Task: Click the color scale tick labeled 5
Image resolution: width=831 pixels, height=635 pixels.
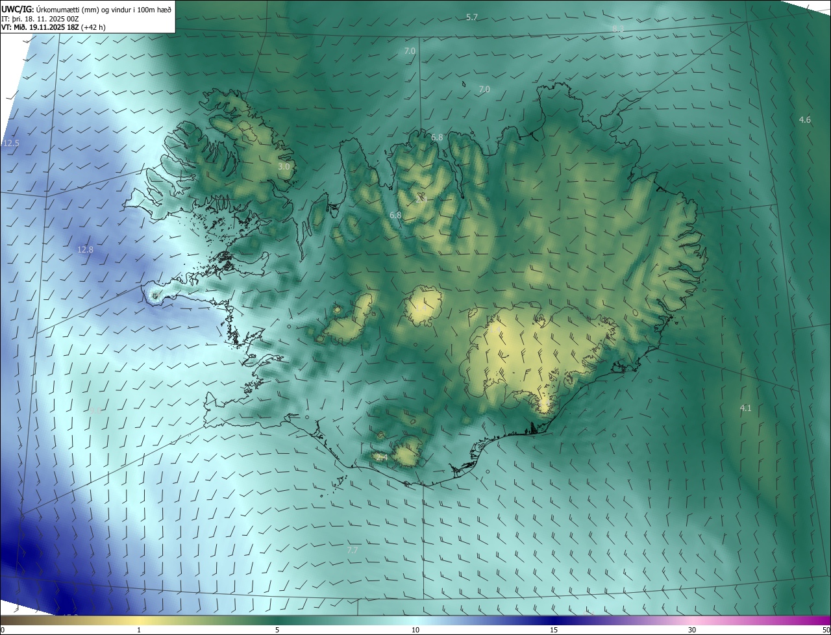Action: [277, 630]
